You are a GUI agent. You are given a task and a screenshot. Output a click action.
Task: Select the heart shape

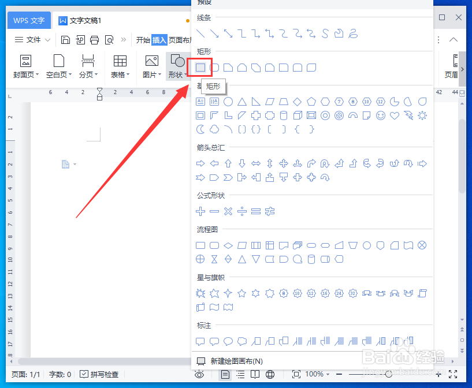point(395,115)
